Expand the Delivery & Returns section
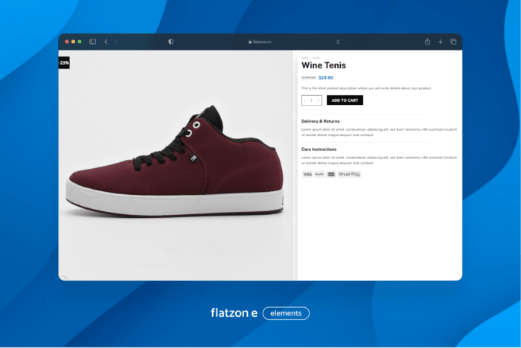521x348 pixels. [320, 120]
